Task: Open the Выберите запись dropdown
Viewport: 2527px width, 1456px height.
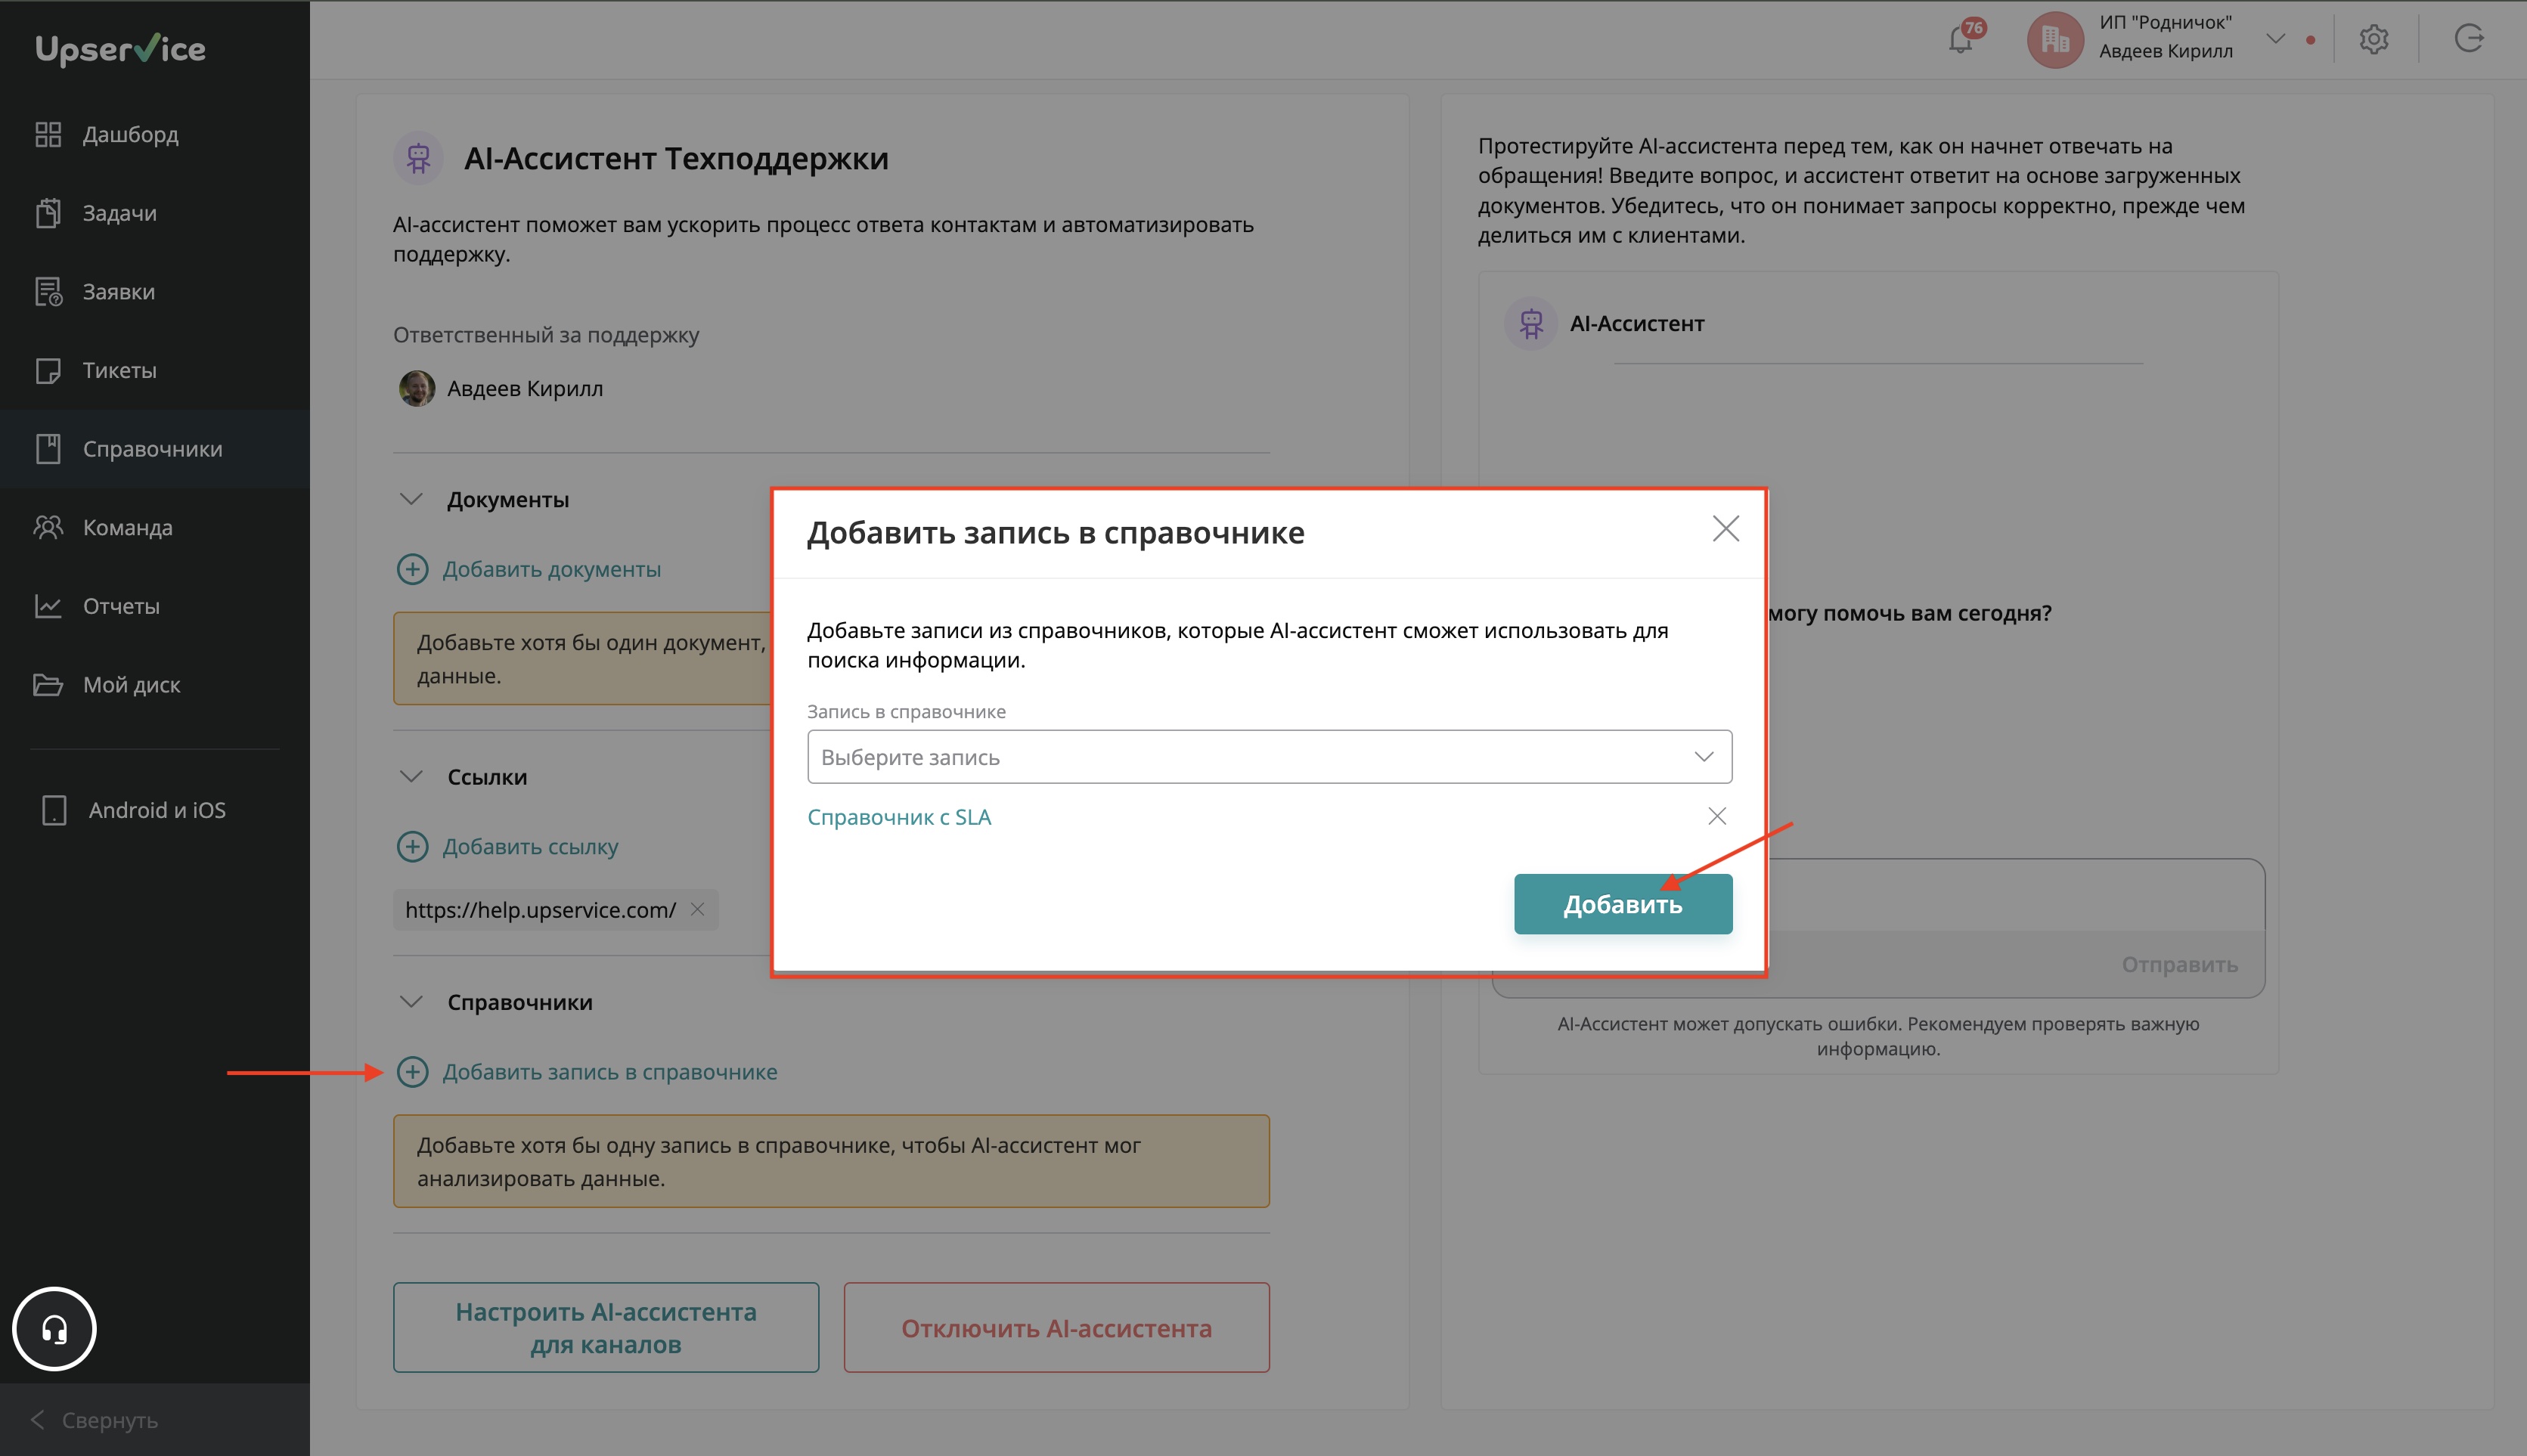Action: tap(1269, 757)
